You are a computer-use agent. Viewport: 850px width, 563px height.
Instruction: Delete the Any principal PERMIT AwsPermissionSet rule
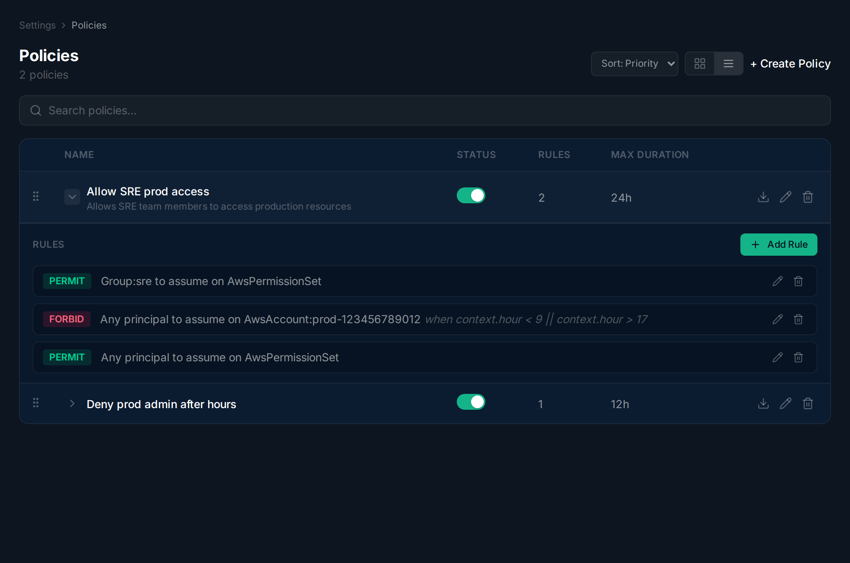coord(798,357)
